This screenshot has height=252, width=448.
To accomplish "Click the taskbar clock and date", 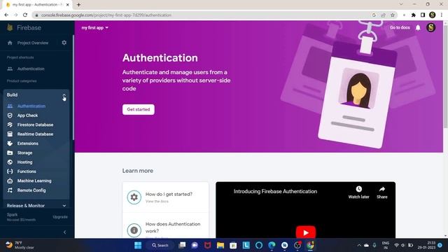I will (427, 245).
